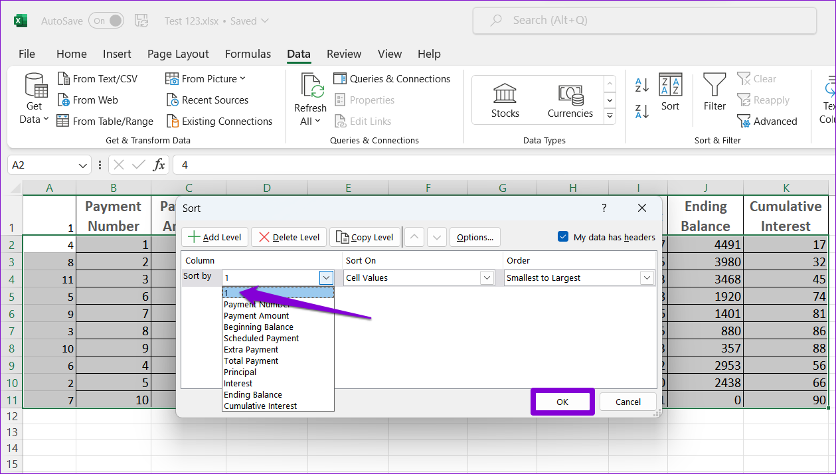The image size is (836, 474).
Task: Click the Sort A to Z icon
Action: click(x=642, y=84)
